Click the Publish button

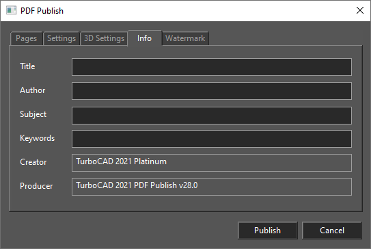click(267, 231)
